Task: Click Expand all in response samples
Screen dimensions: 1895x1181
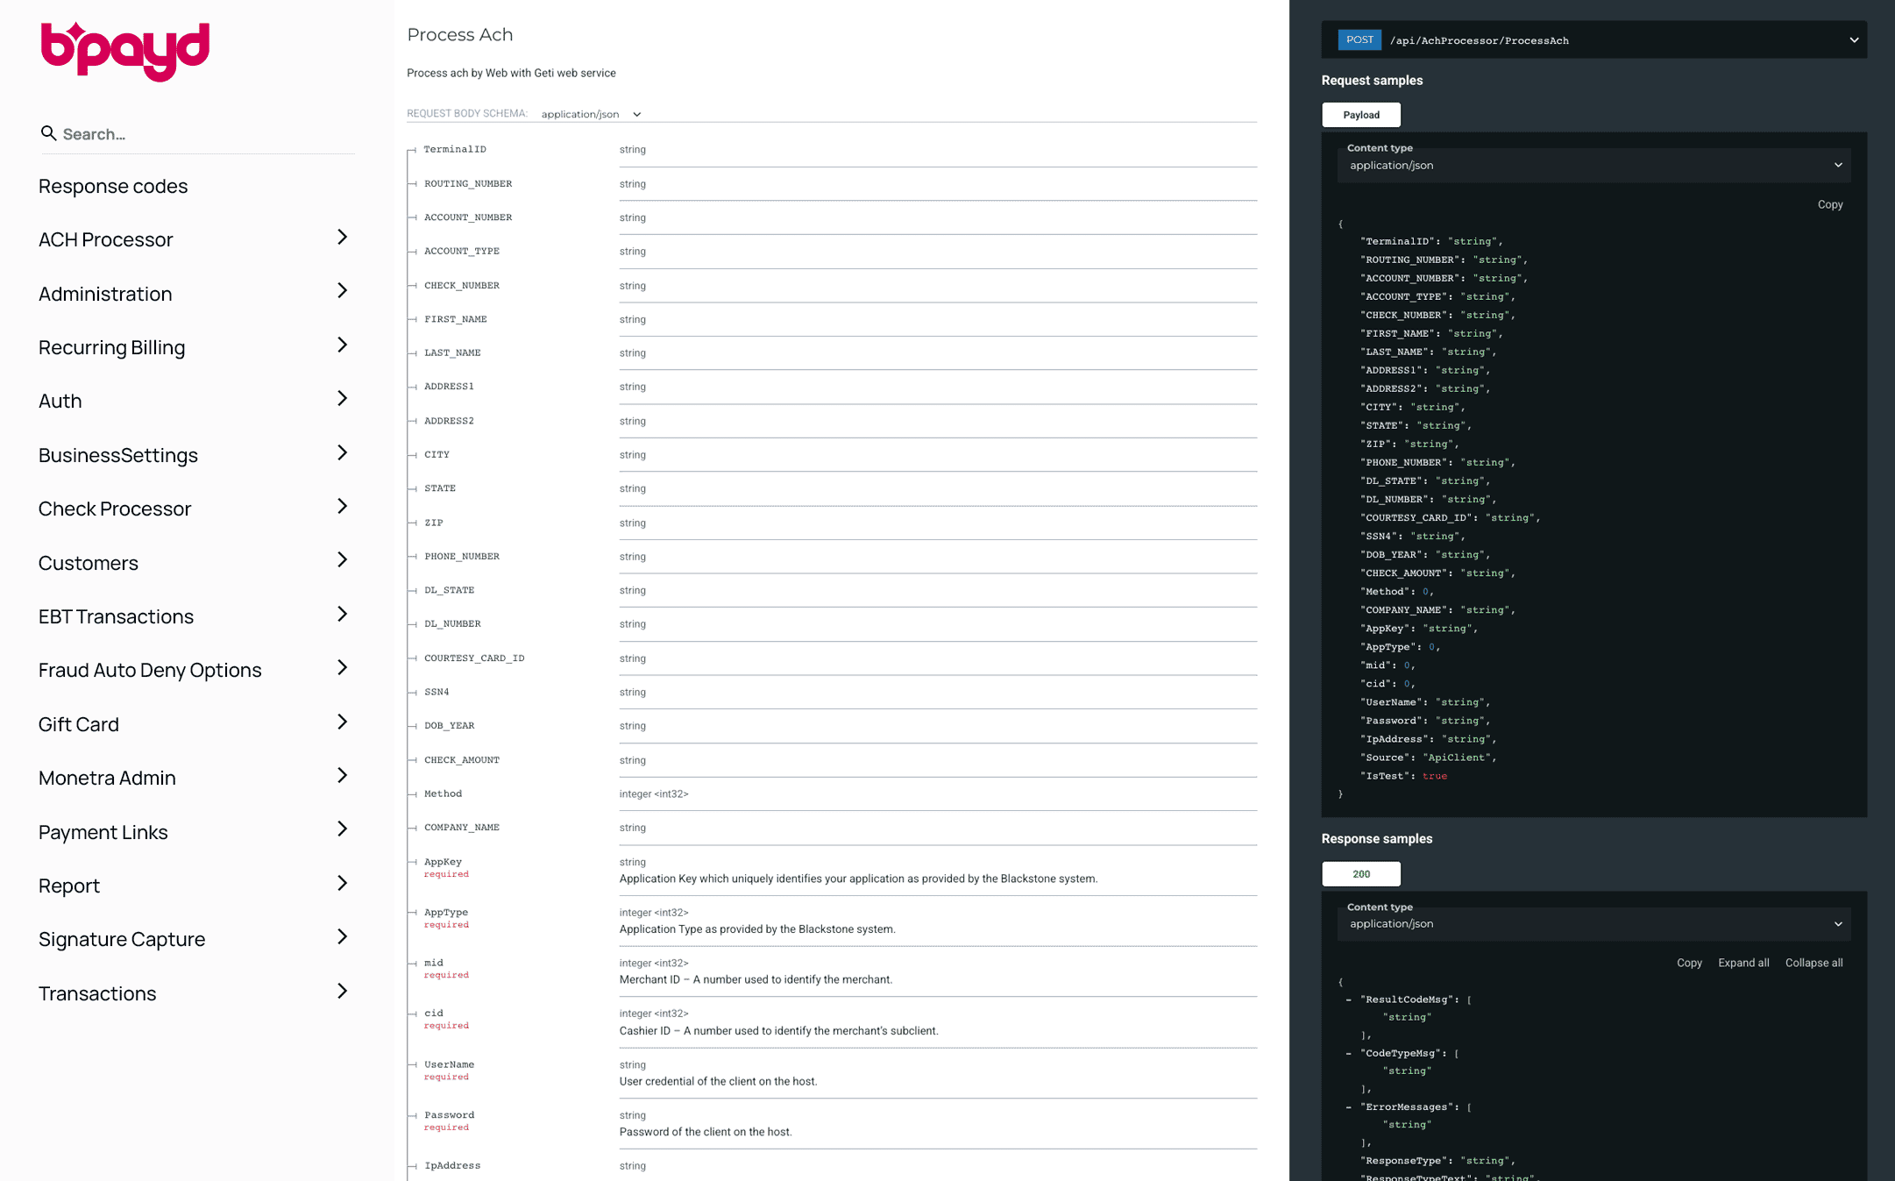Action: (1743, 963)
